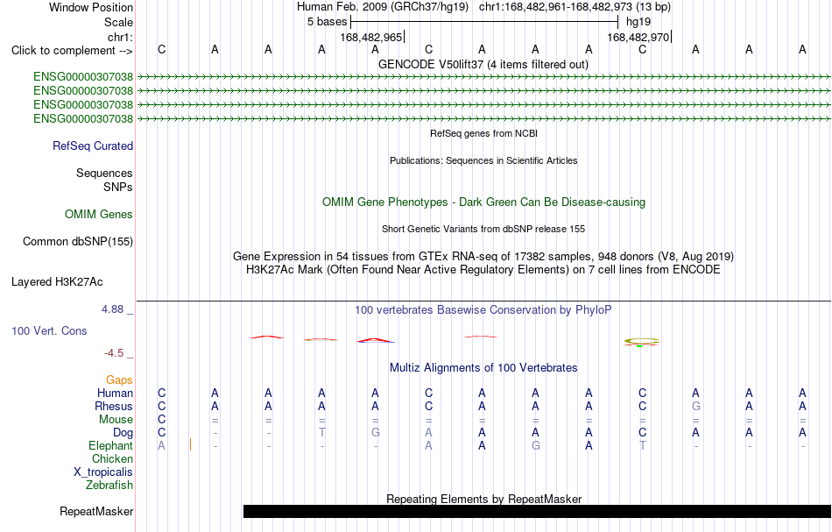Click the Window Position label
Screen dimensions: 832x532
pos(91,7)
